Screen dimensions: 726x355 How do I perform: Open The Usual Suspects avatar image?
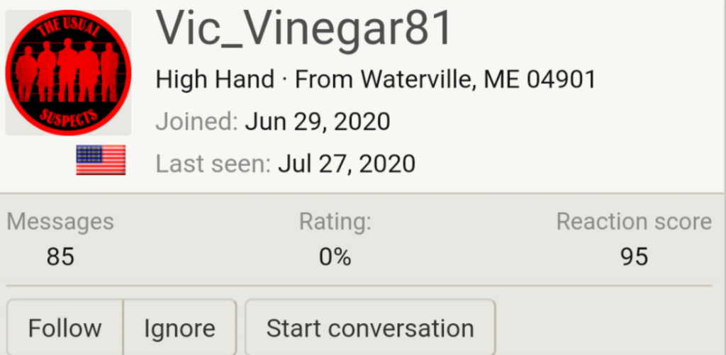click(68, 72)
